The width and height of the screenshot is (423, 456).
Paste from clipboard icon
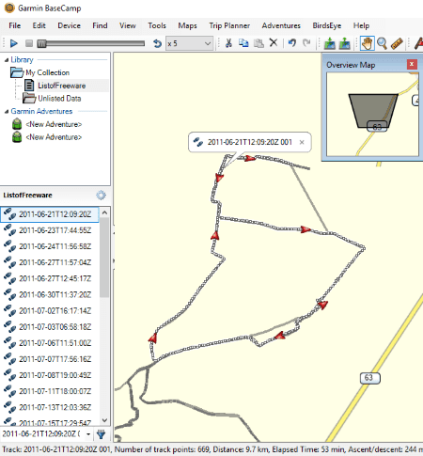point(258,43)
